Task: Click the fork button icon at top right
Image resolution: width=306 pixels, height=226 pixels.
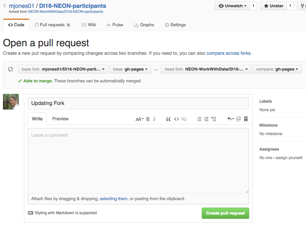Action: click(302, 6)
